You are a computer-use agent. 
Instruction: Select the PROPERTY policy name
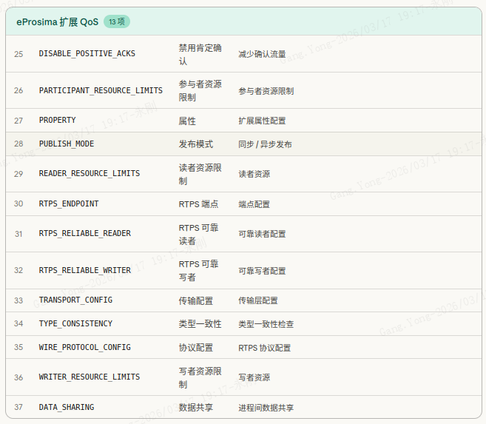(x=58, y=120)
